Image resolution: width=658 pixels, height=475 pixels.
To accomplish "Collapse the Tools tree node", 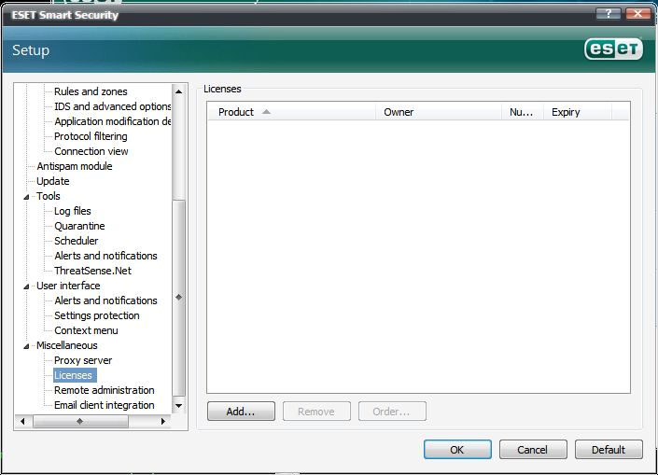I will click(26, 197).
